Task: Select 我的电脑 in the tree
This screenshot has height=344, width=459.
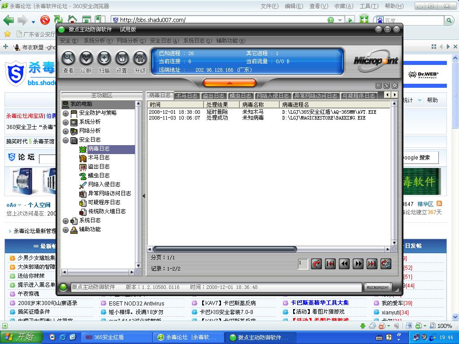Action: pyautogui.click(x=82, y=104)
